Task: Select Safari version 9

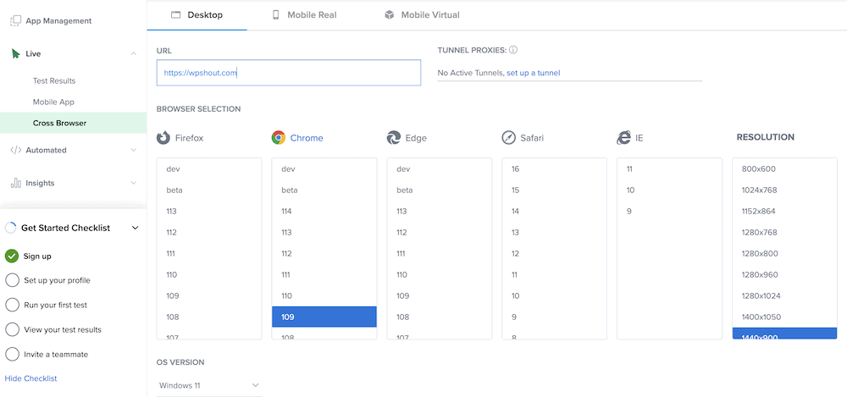Action: tap(554, 317)
